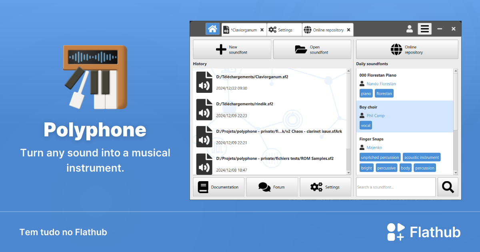Click the magnifier icon to search soundfonts
Image resolution: width=480 pixels, height=252 pixels.
(x=448, y=187)
